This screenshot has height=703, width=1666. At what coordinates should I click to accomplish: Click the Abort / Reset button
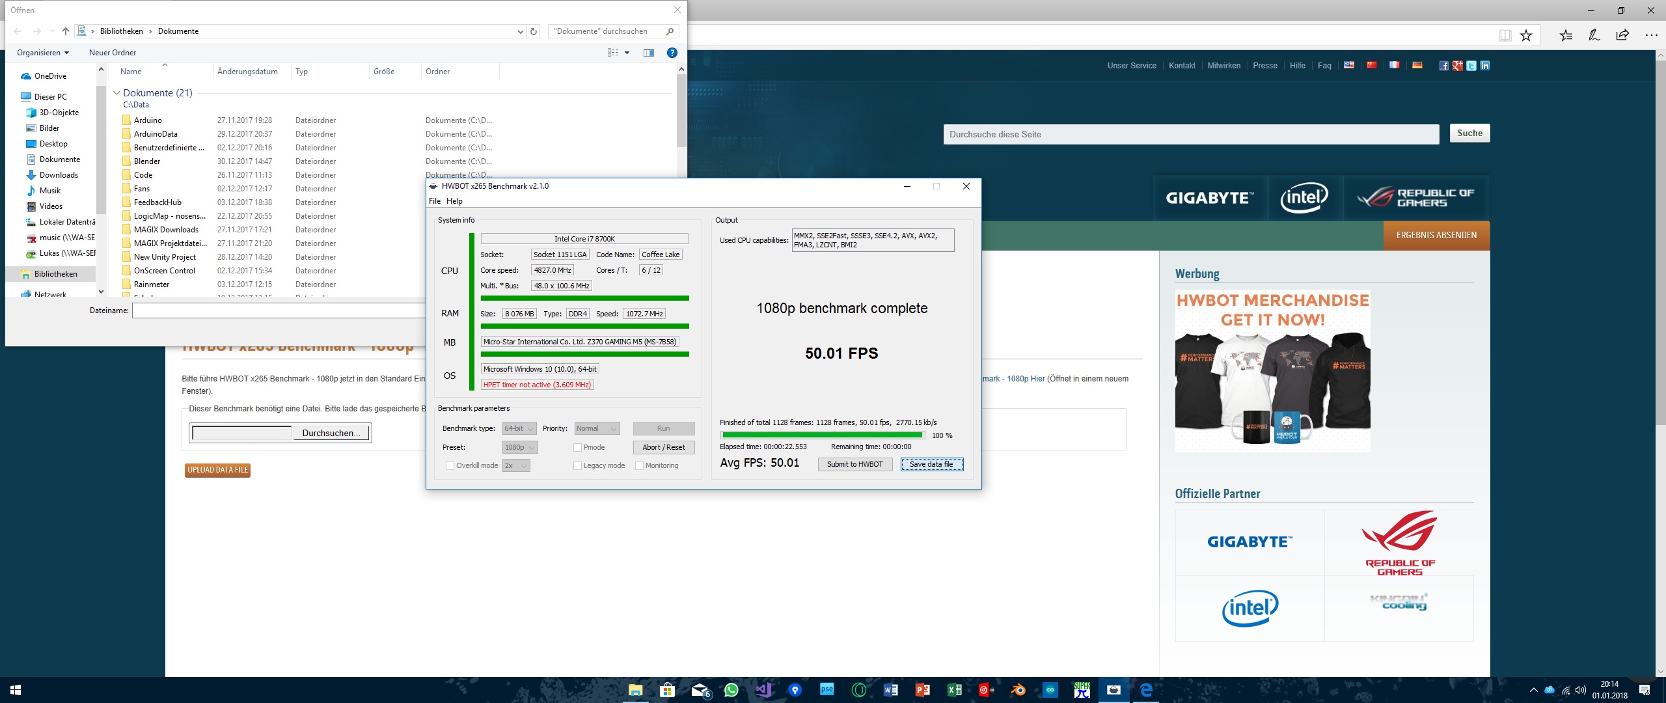[x=664, y=447]
